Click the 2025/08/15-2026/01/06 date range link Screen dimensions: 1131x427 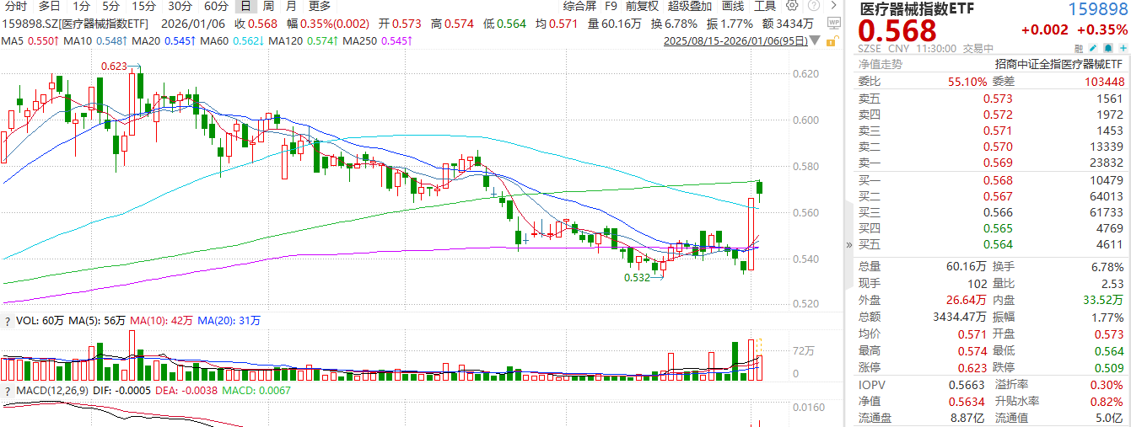(735, 40)
